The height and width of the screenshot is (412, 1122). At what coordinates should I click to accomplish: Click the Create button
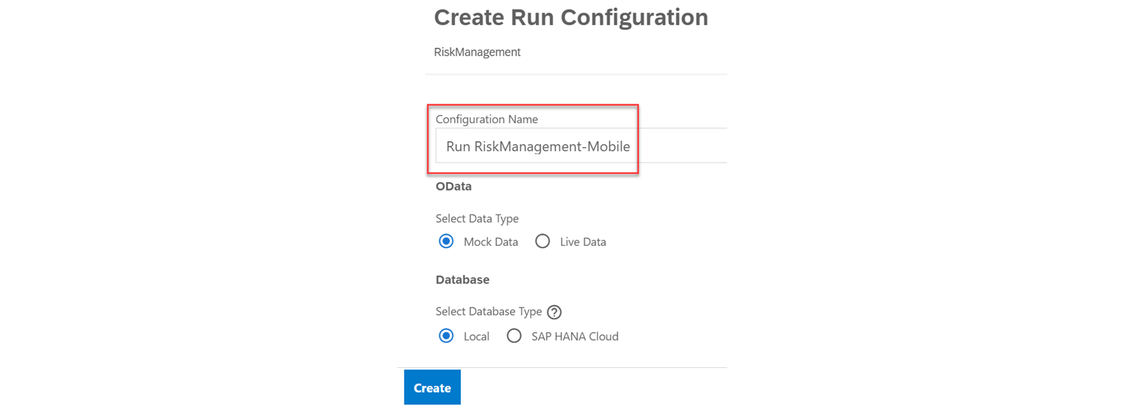(432, 387)
